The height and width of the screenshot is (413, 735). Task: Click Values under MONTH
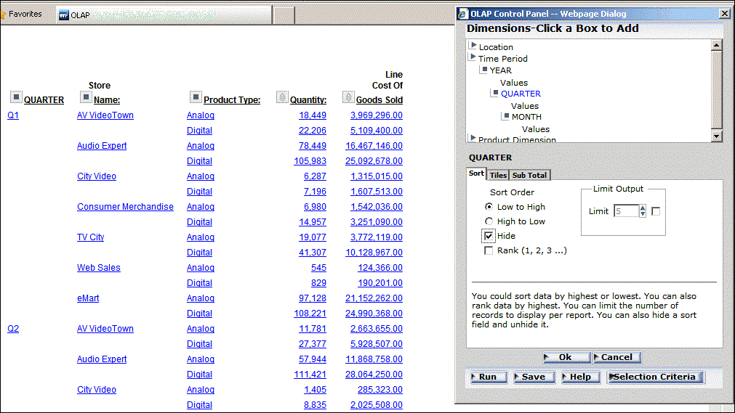click(x=536, y=128)
